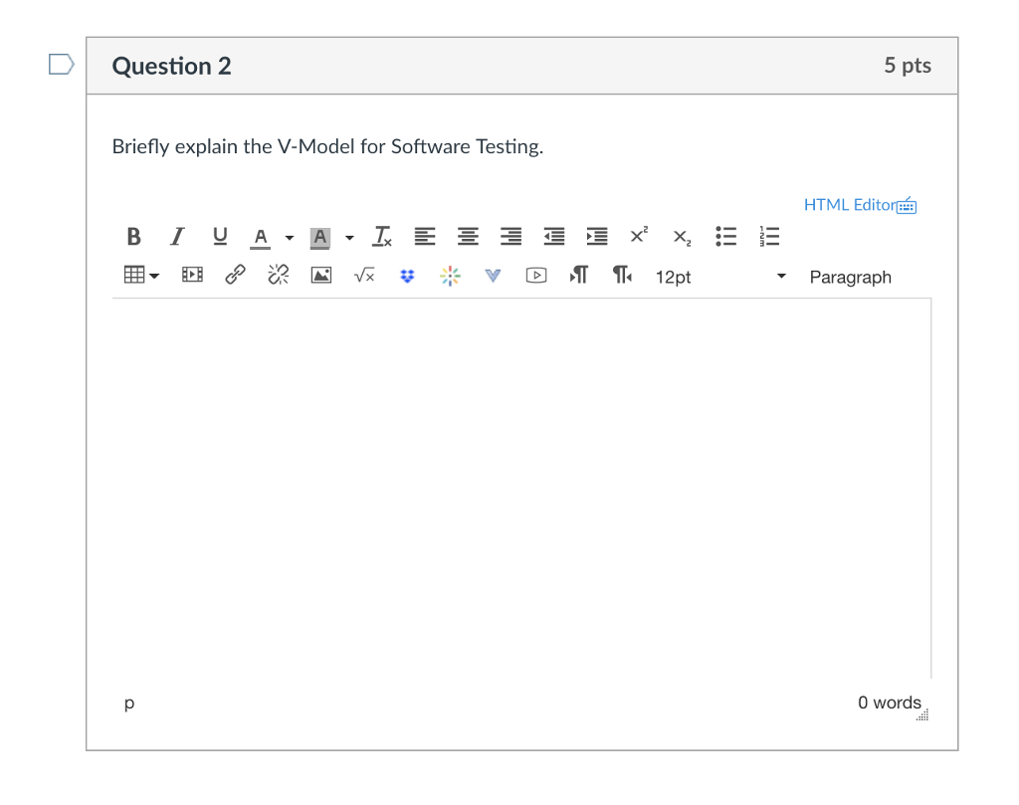Apply italic formatting
Viewport: 1019px width, 805px height.
tap(176, 237)
